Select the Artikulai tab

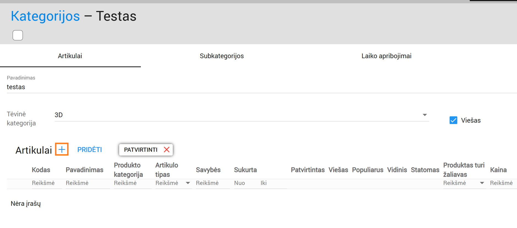point(70,56)
